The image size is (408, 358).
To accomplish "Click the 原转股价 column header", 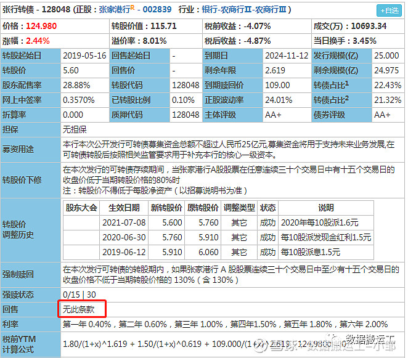I will coord(203,208).
